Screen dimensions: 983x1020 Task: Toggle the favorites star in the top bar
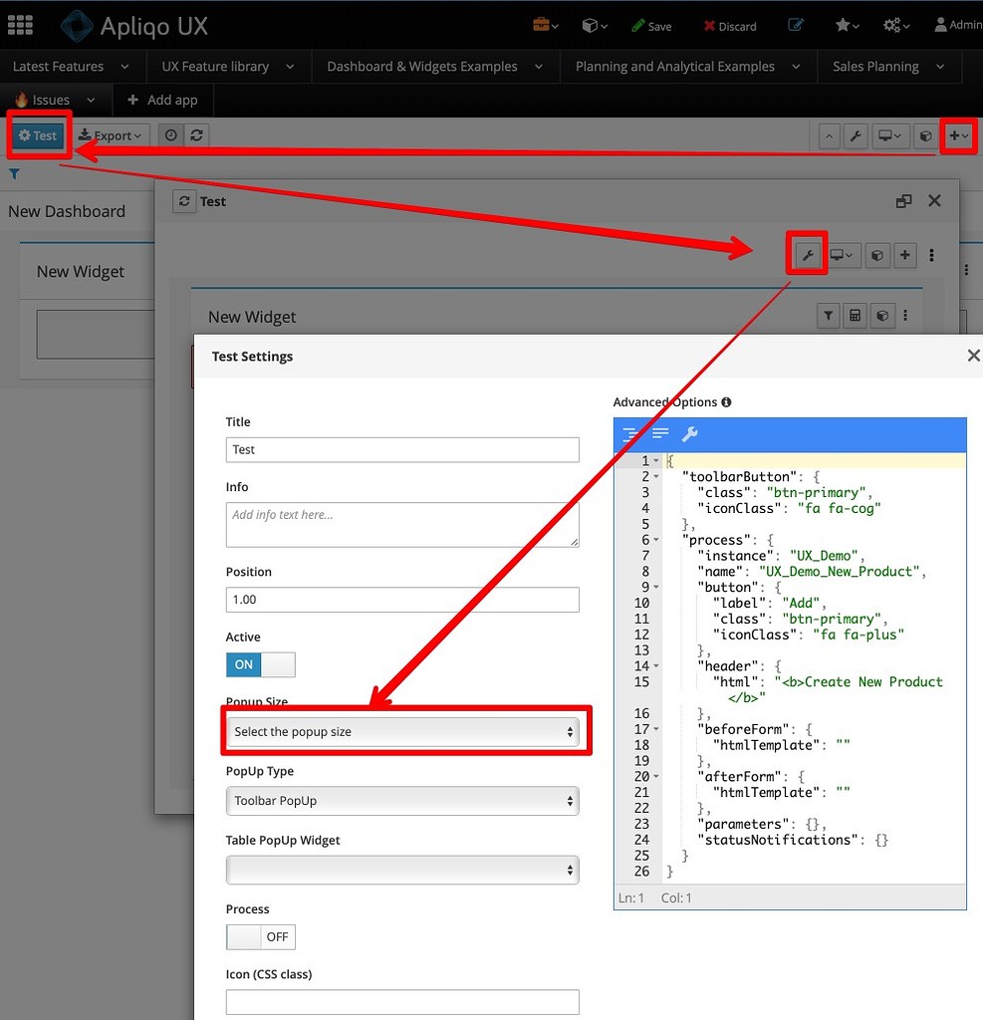point(843,25)
